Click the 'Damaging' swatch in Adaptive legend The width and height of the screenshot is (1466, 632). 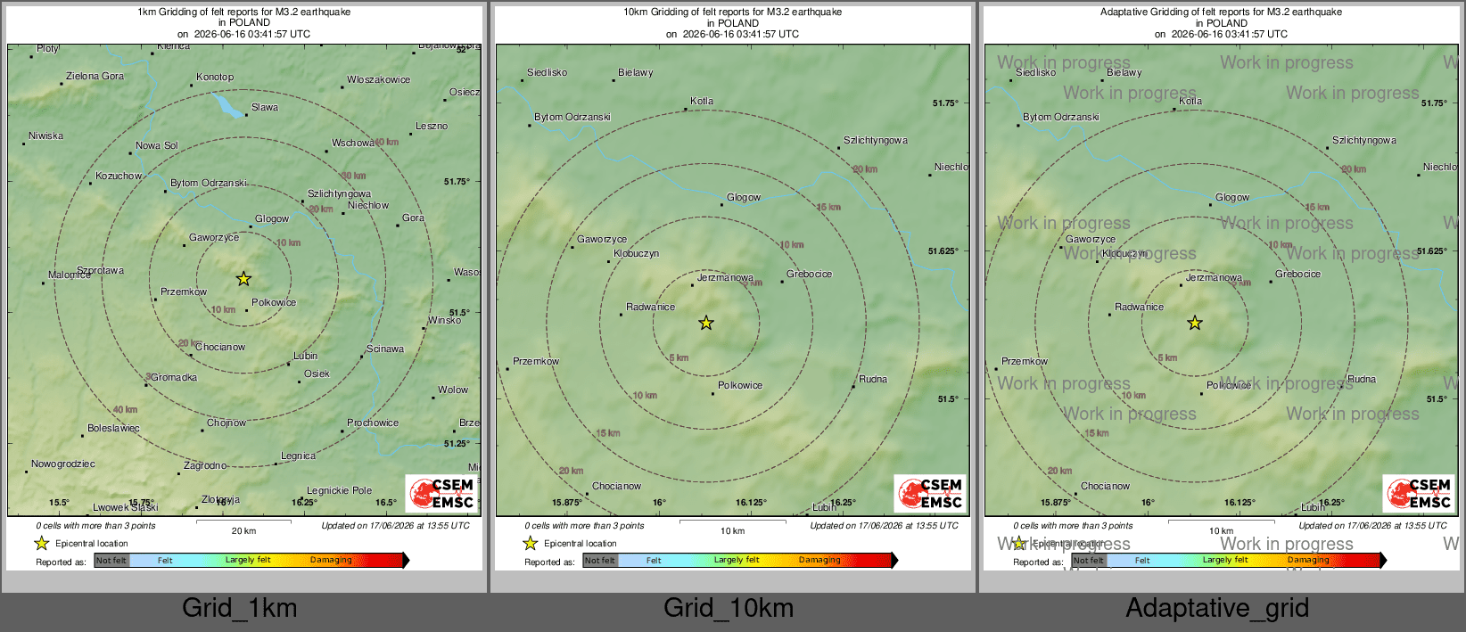[1309, 560]
